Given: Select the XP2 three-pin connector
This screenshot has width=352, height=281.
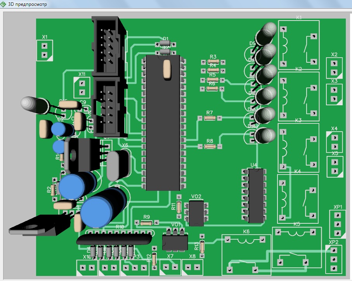Looking at the screenshot, I should [333, 259].
